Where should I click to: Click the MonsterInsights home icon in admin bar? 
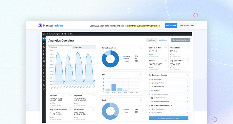(47, 34)
